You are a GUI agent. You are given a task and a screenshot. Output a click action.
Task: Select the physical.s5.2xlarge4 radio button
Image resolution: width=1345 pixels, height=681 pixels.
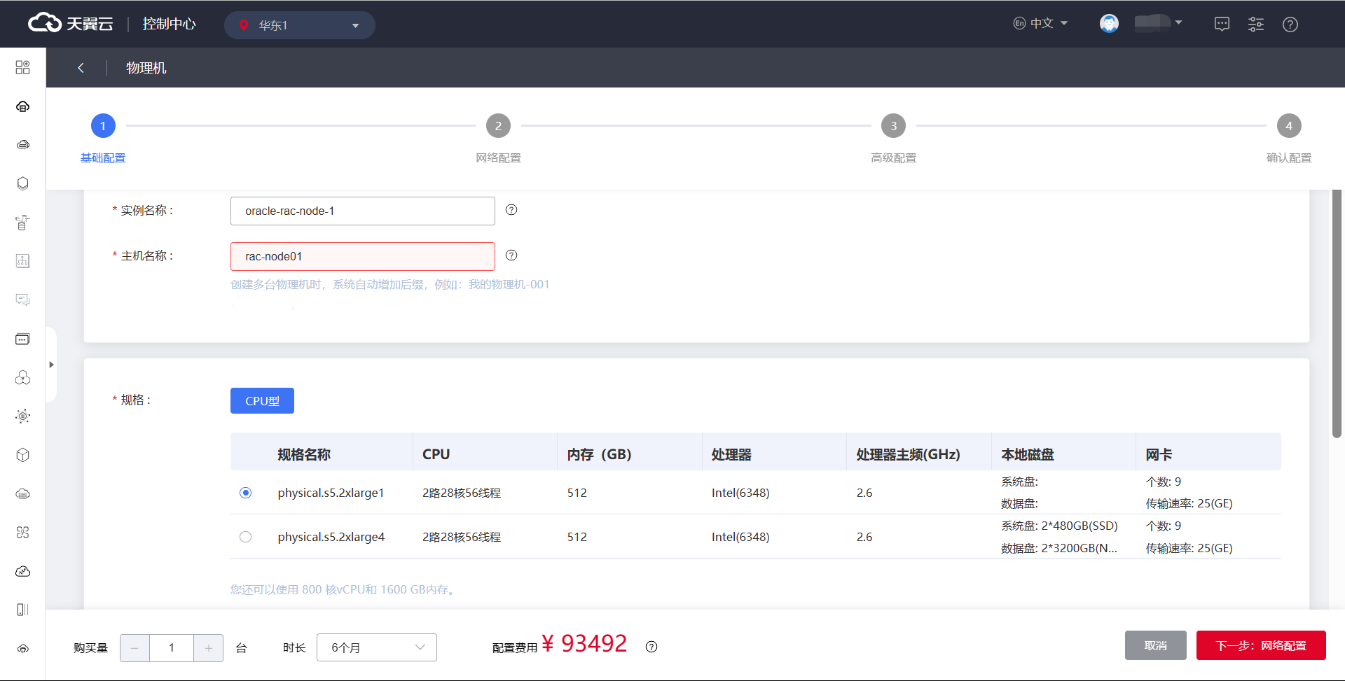(245, 537)
